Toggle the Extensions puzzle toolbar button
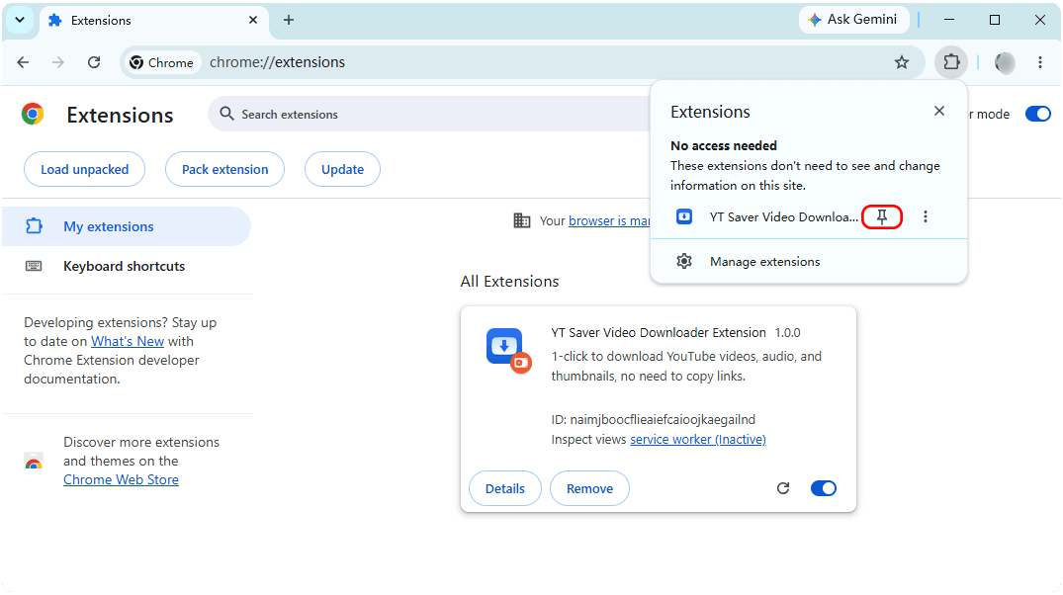1063x595 pixels. coord(951,62)
